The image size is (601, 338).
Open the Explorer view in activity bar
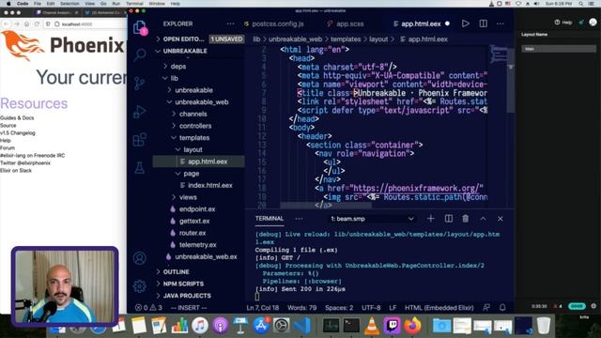click(x=140, y=28)
